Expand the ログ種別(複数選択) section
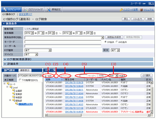Image resolution: width=156 pixels, height=119 pixels. pos(5,59)
